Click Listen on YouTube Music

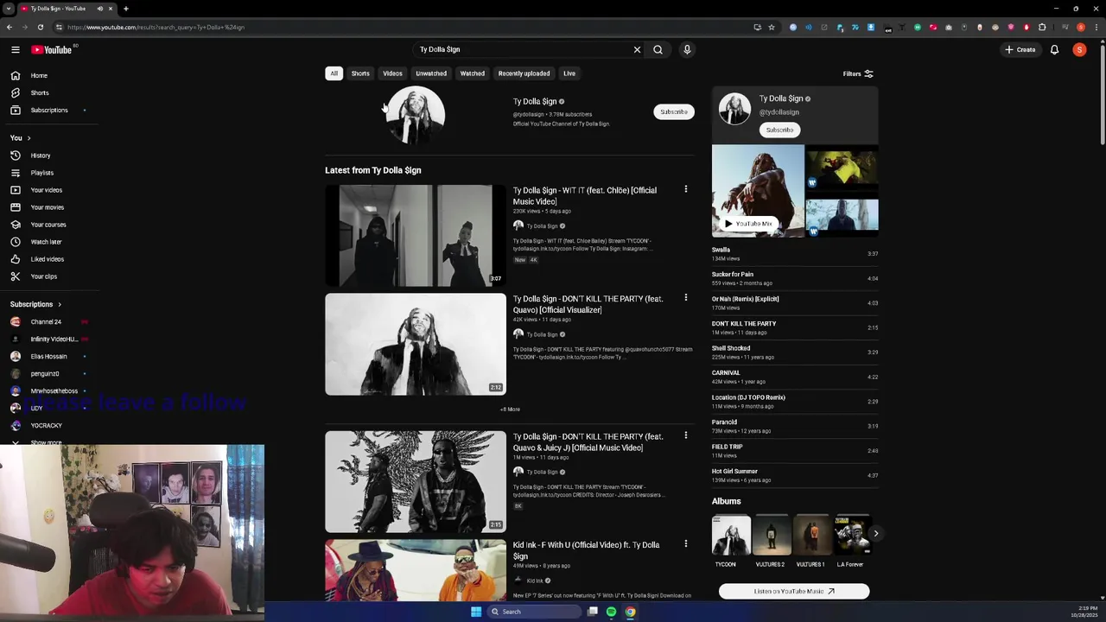point(794,592)
